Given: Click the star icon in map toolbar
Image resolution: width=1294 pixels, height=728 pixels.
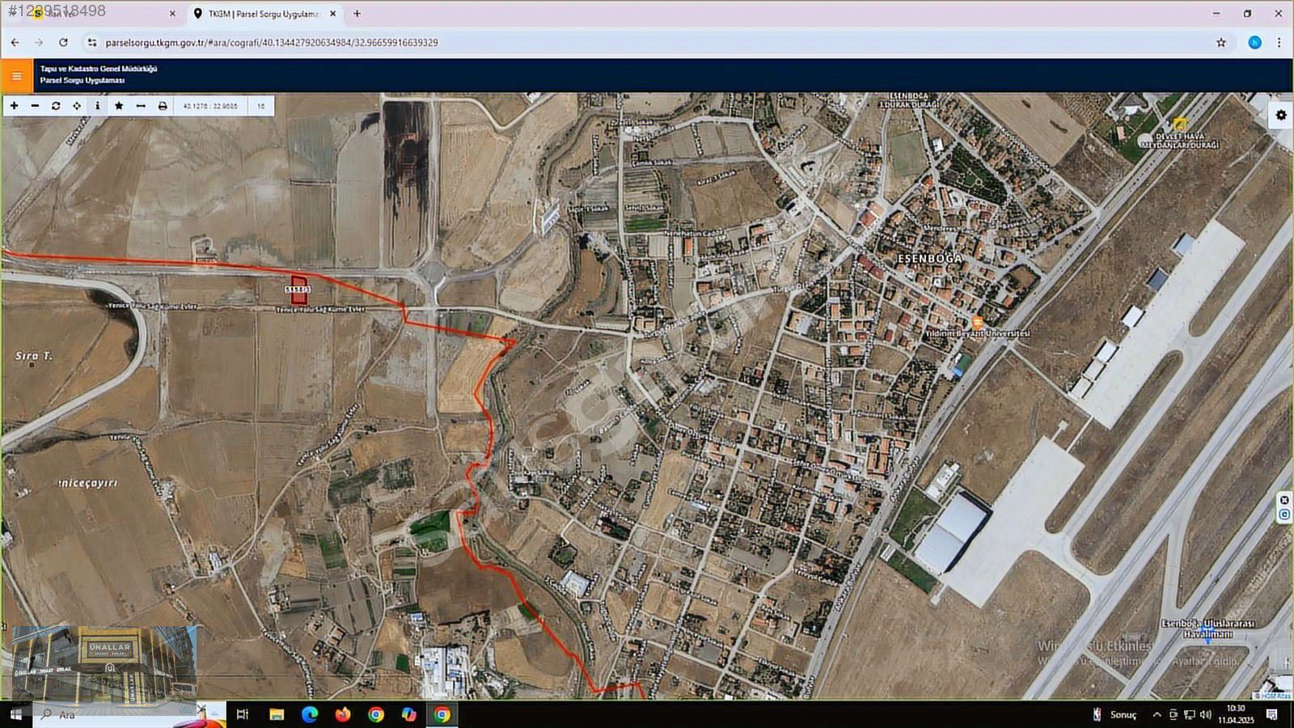Looking at the screenshot, I should point(119,106).
